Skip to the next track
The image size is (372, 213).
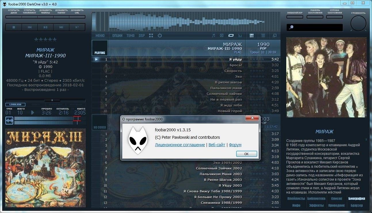pos(61,27)
